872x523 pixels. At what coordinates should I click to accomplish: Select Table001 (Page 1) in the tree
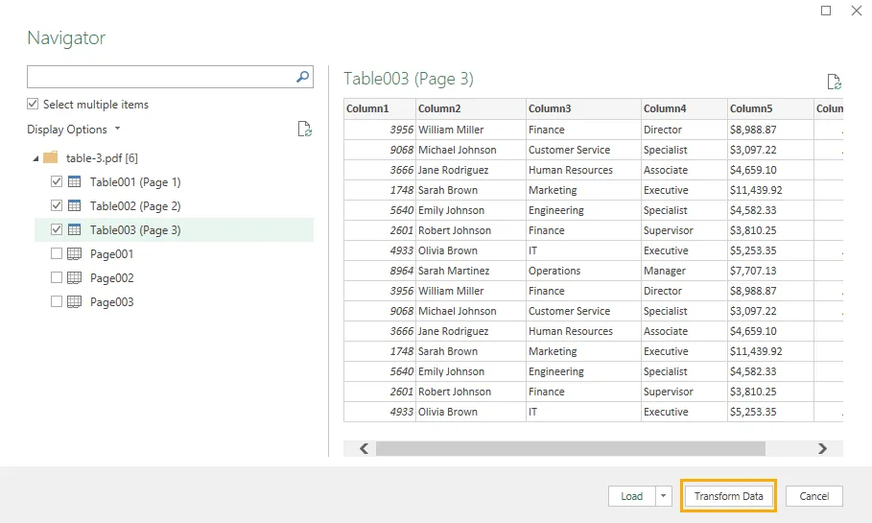click(135, 182)
